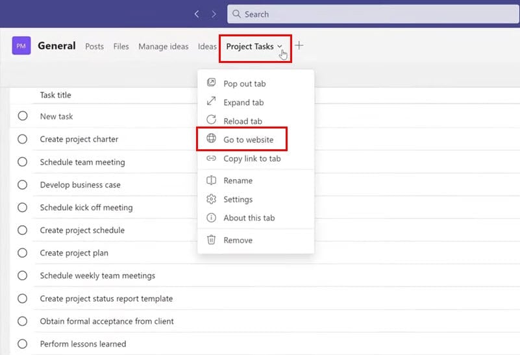
Task: Click the Reload tab circular arrow icon
Action: click(211, 121)
